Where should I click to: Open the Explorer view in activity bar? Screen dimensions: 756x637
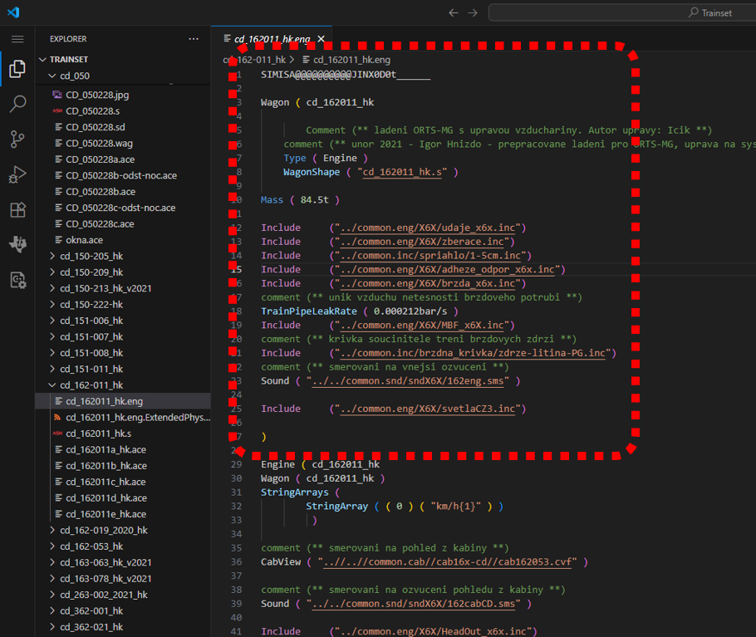pos(17,70)
